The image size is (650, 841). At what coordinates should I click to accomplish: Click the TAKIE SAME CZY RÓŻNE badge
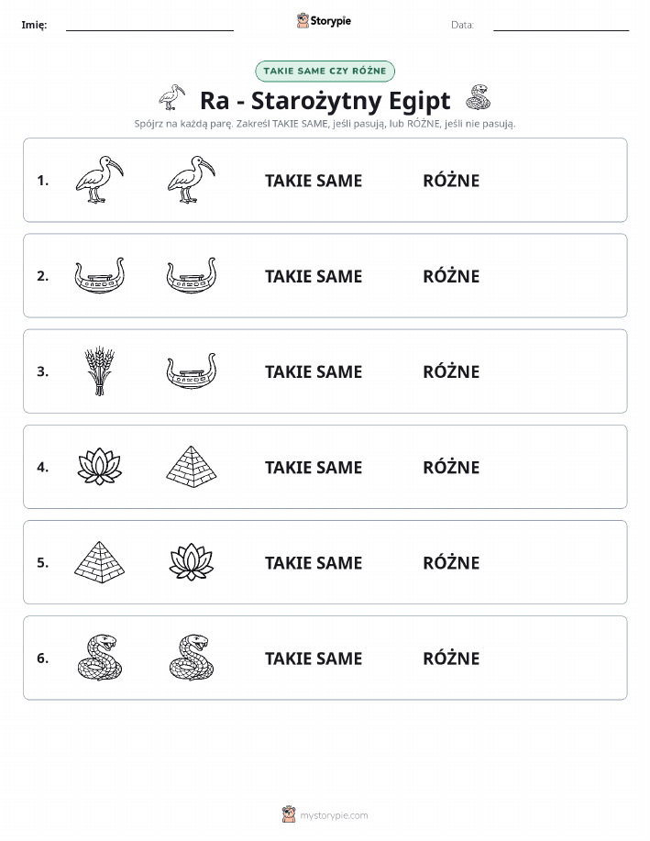(325, 71)
